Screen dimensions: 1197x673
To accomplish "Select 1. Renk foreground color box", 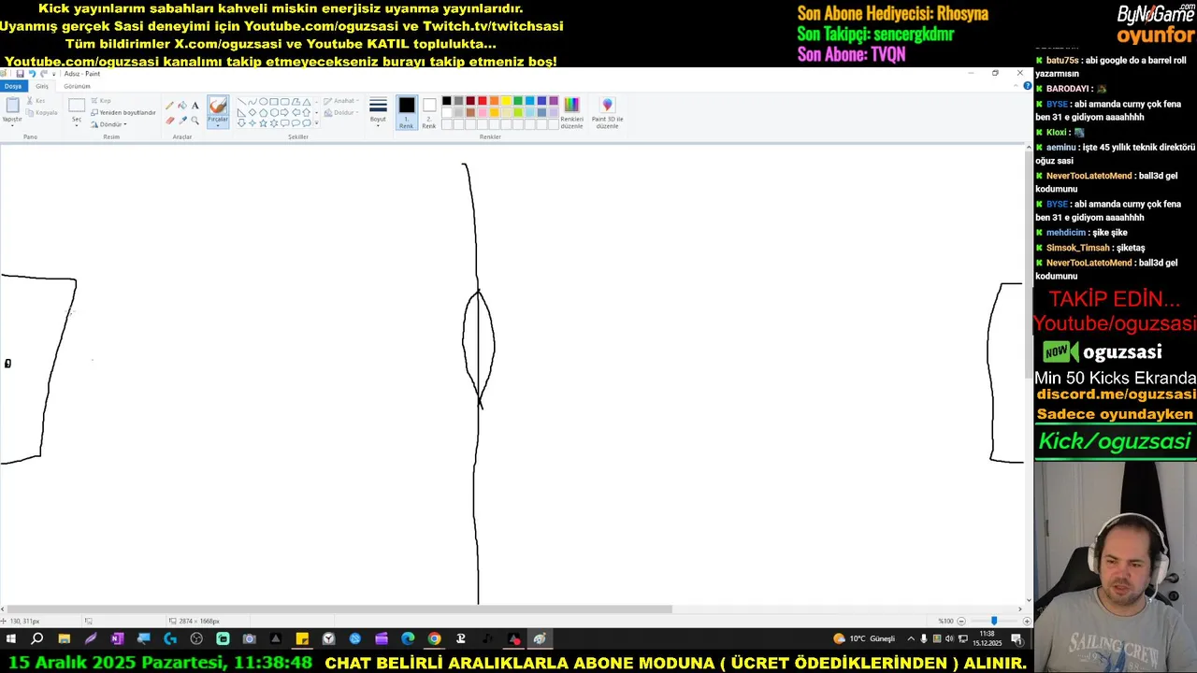I will click(407, 112).
